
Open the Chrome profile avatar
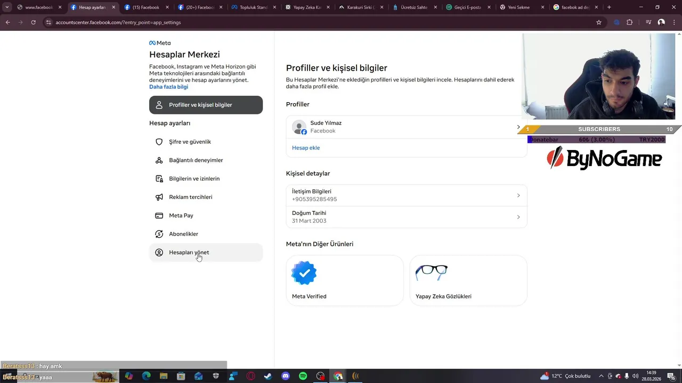661,22
